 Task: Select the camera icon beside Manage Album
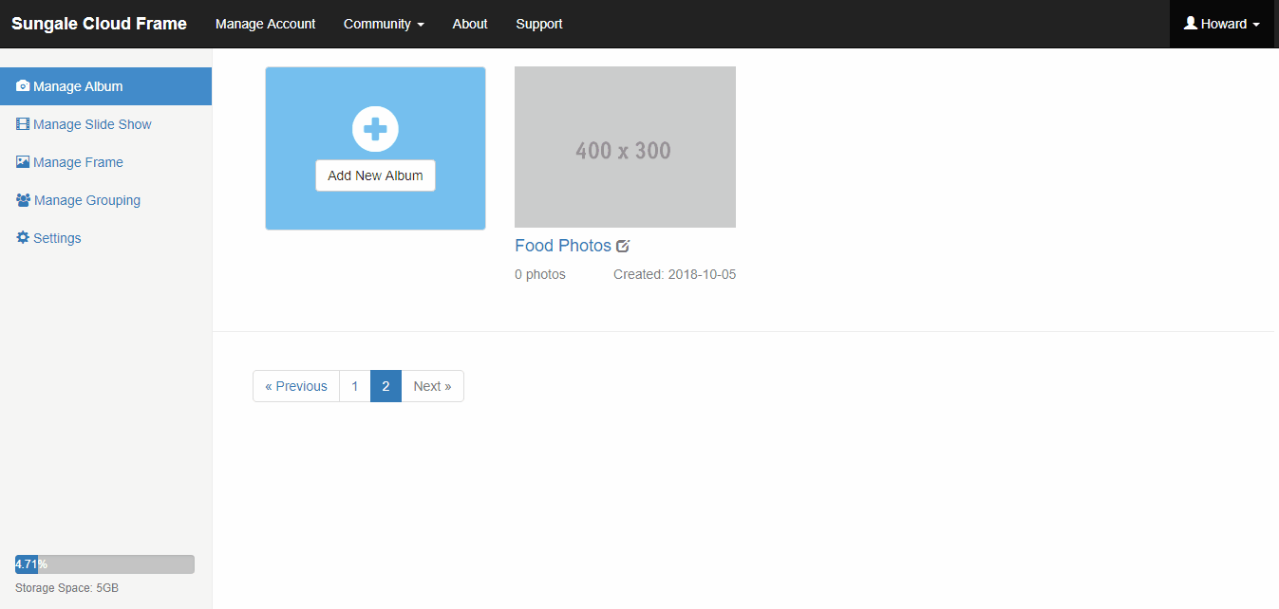coord(22,85)
